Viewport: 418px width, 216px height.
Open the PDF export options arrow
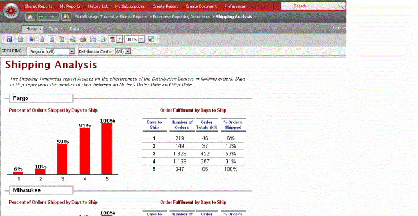[x=120, y=39]
